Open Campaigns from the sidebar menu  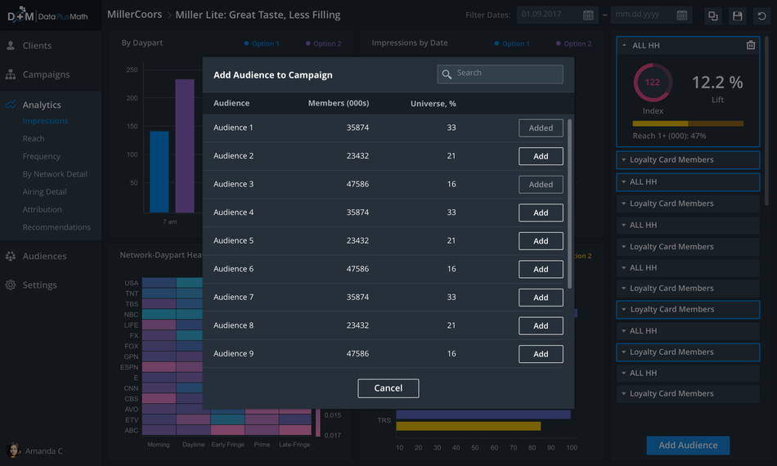coord(46,74)
